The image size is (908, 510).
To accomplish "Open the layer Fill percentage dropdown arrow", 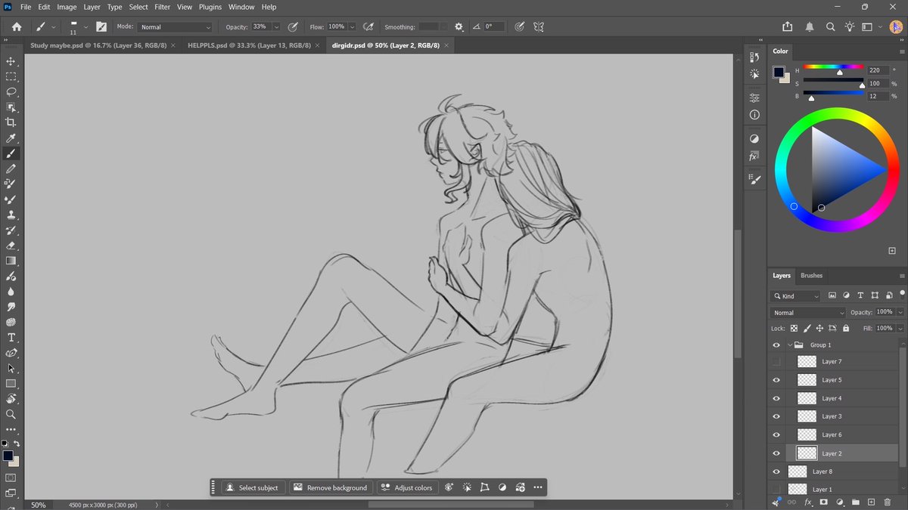I will (x=900, y=329).
